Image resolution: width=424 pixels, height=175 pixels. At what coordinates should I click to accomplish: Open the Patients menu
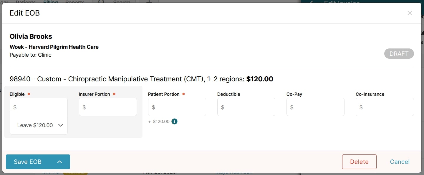click(26, 2)
